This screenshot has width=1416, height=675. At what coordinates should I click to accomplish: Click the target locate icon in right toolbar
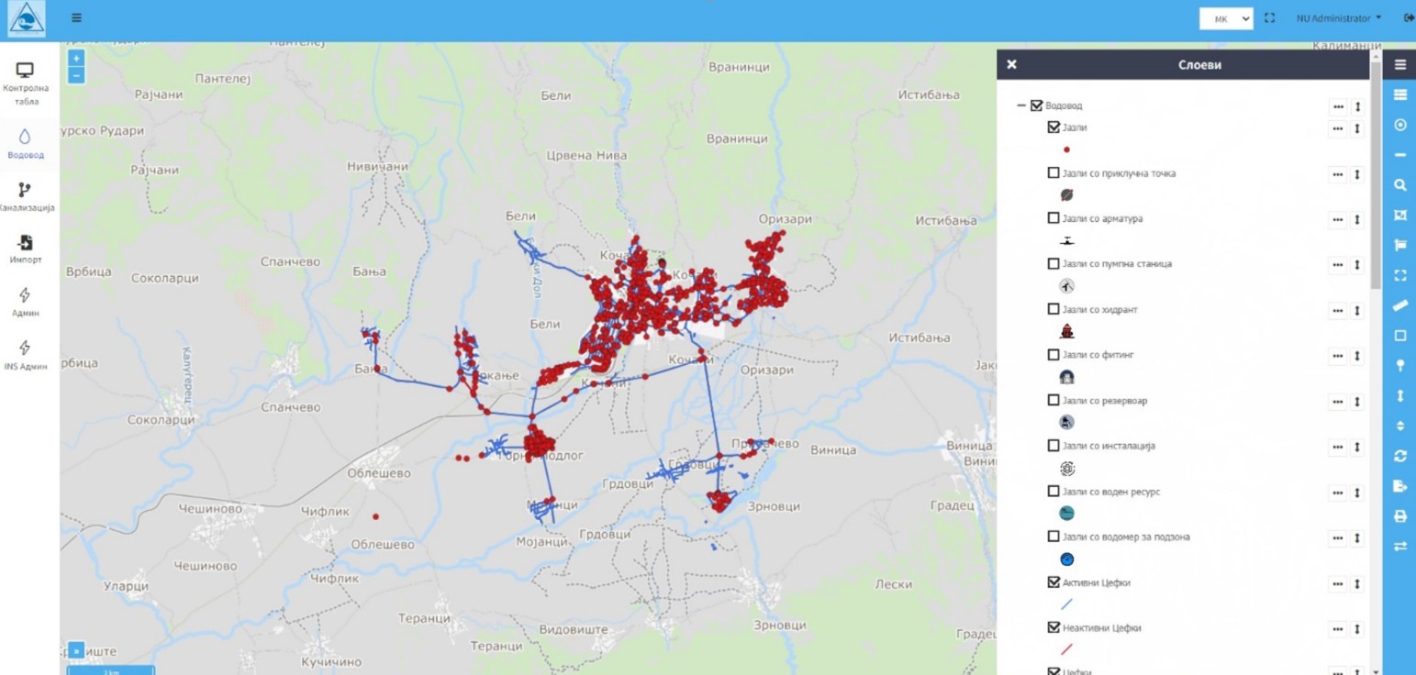pos(1399,126)
